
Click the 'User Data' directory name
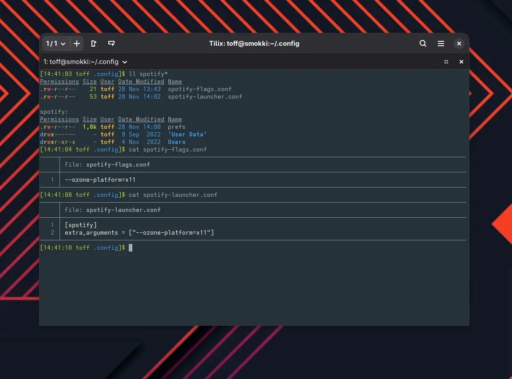(x=187, y=134)
